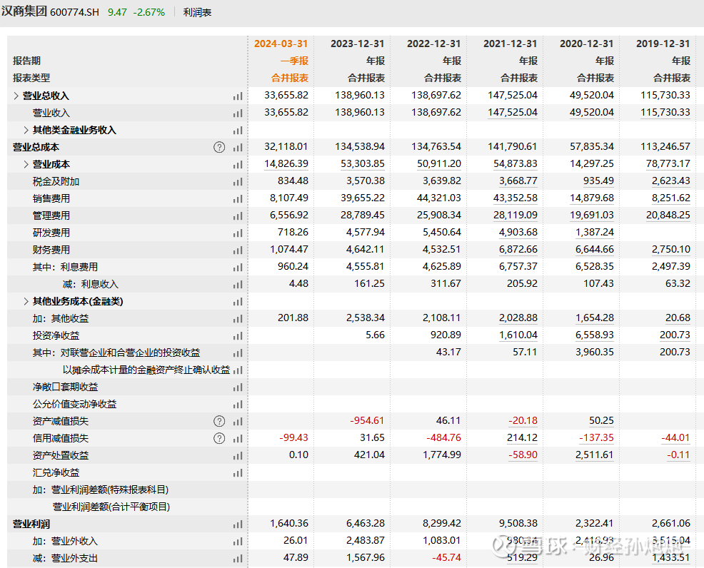Show chart for 其他类金融业务收入 row

(x=238, y=130)
